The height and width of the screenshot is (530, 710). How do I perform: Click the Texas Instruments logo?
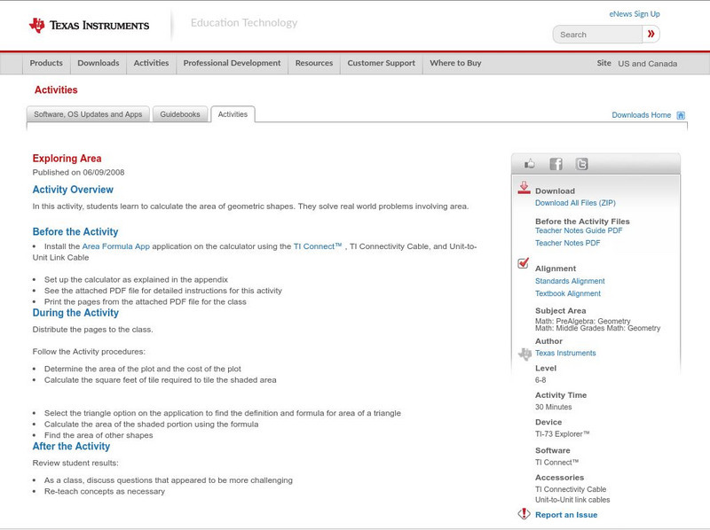(x=89, y=26)
